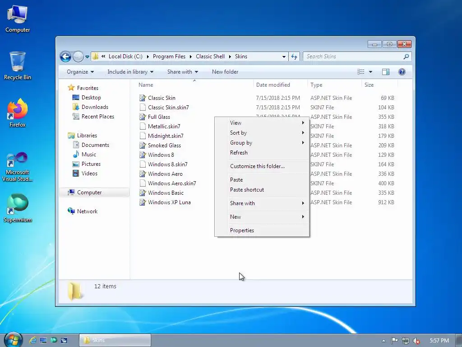Click Classic Shell in the address breadcrumb

point(210,56)
